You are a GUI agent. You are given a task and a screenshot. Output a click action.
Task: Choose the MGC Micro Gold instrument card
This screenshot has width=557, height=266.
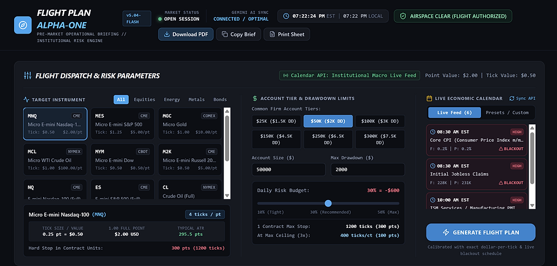(x=190, y=124)
